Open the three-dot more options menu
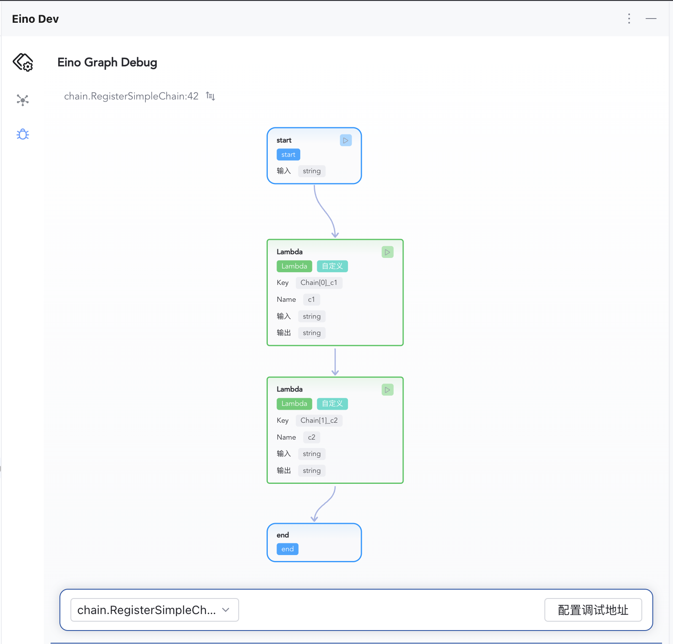Viewport: 673px width, 644px height. coord(629,19)
